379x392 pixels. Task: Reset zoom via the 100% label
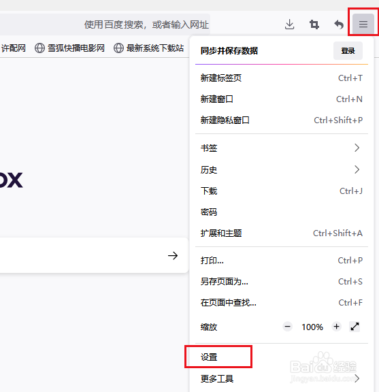312,327
